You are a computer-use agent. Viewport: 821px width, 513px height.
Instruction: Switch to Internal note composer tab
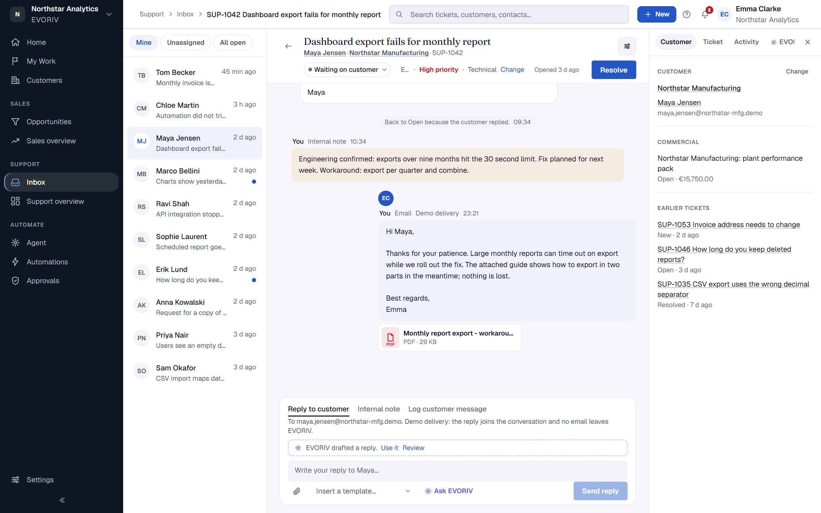coord(378,409)
